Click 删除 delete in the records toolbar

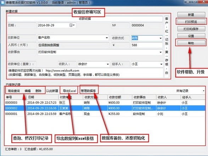pos(39,91)
